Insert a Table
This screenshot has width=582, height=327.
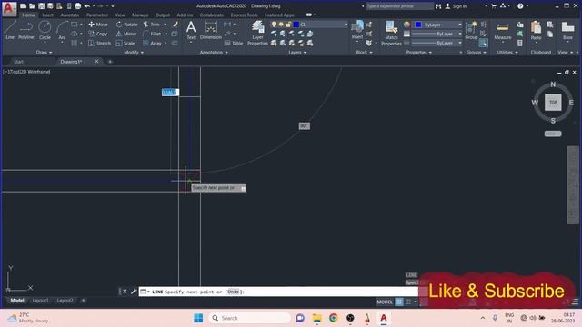(234, 44)
